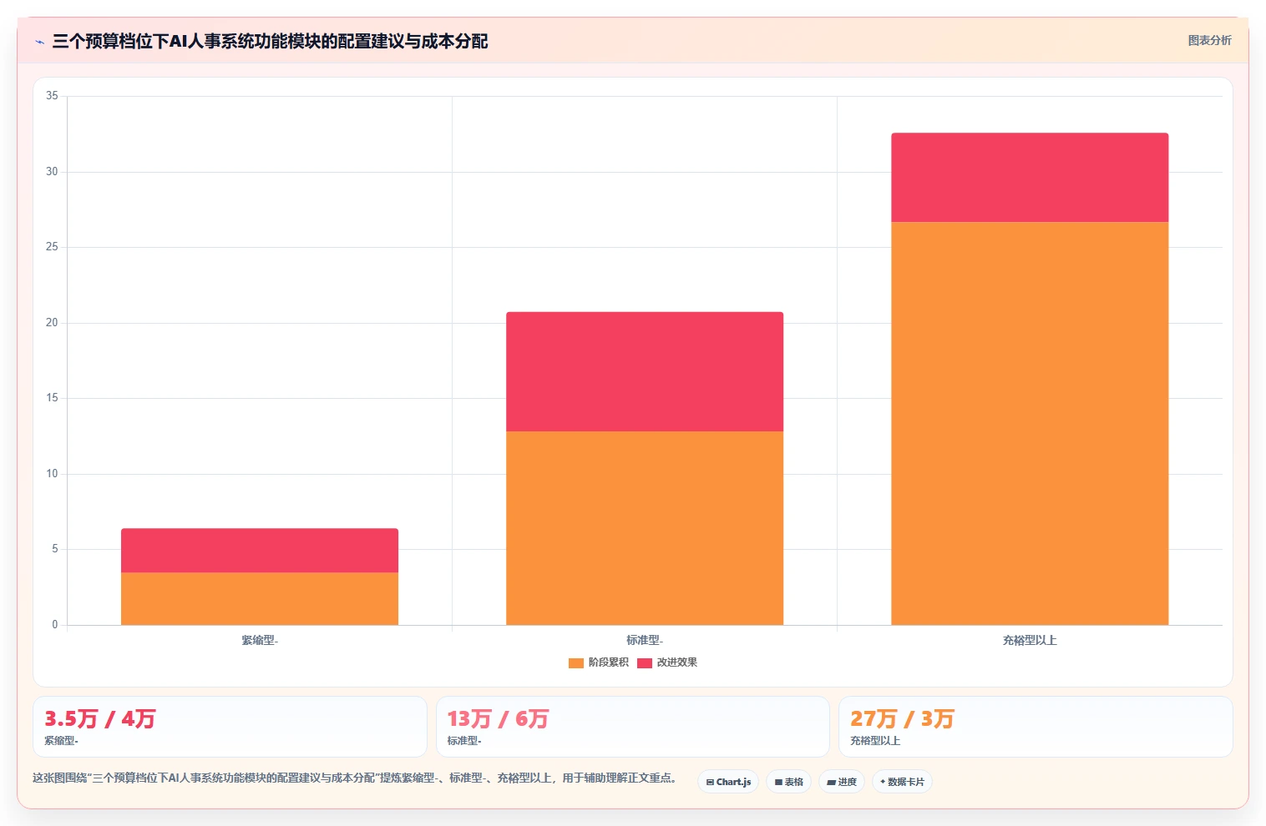This screenshot has width=1266, height=826.
Task: Click the y-axis tick label 0
Action: click(55, 625)
